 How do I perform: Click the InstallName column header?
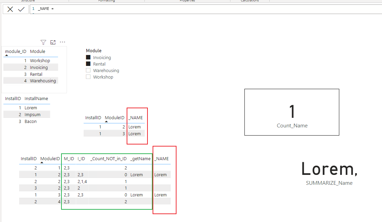click(x=36, y=98)
